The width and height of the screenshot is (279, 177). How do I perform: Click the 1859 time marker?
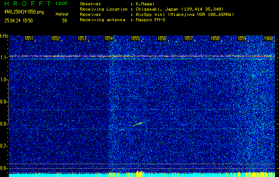pos(242,38)
